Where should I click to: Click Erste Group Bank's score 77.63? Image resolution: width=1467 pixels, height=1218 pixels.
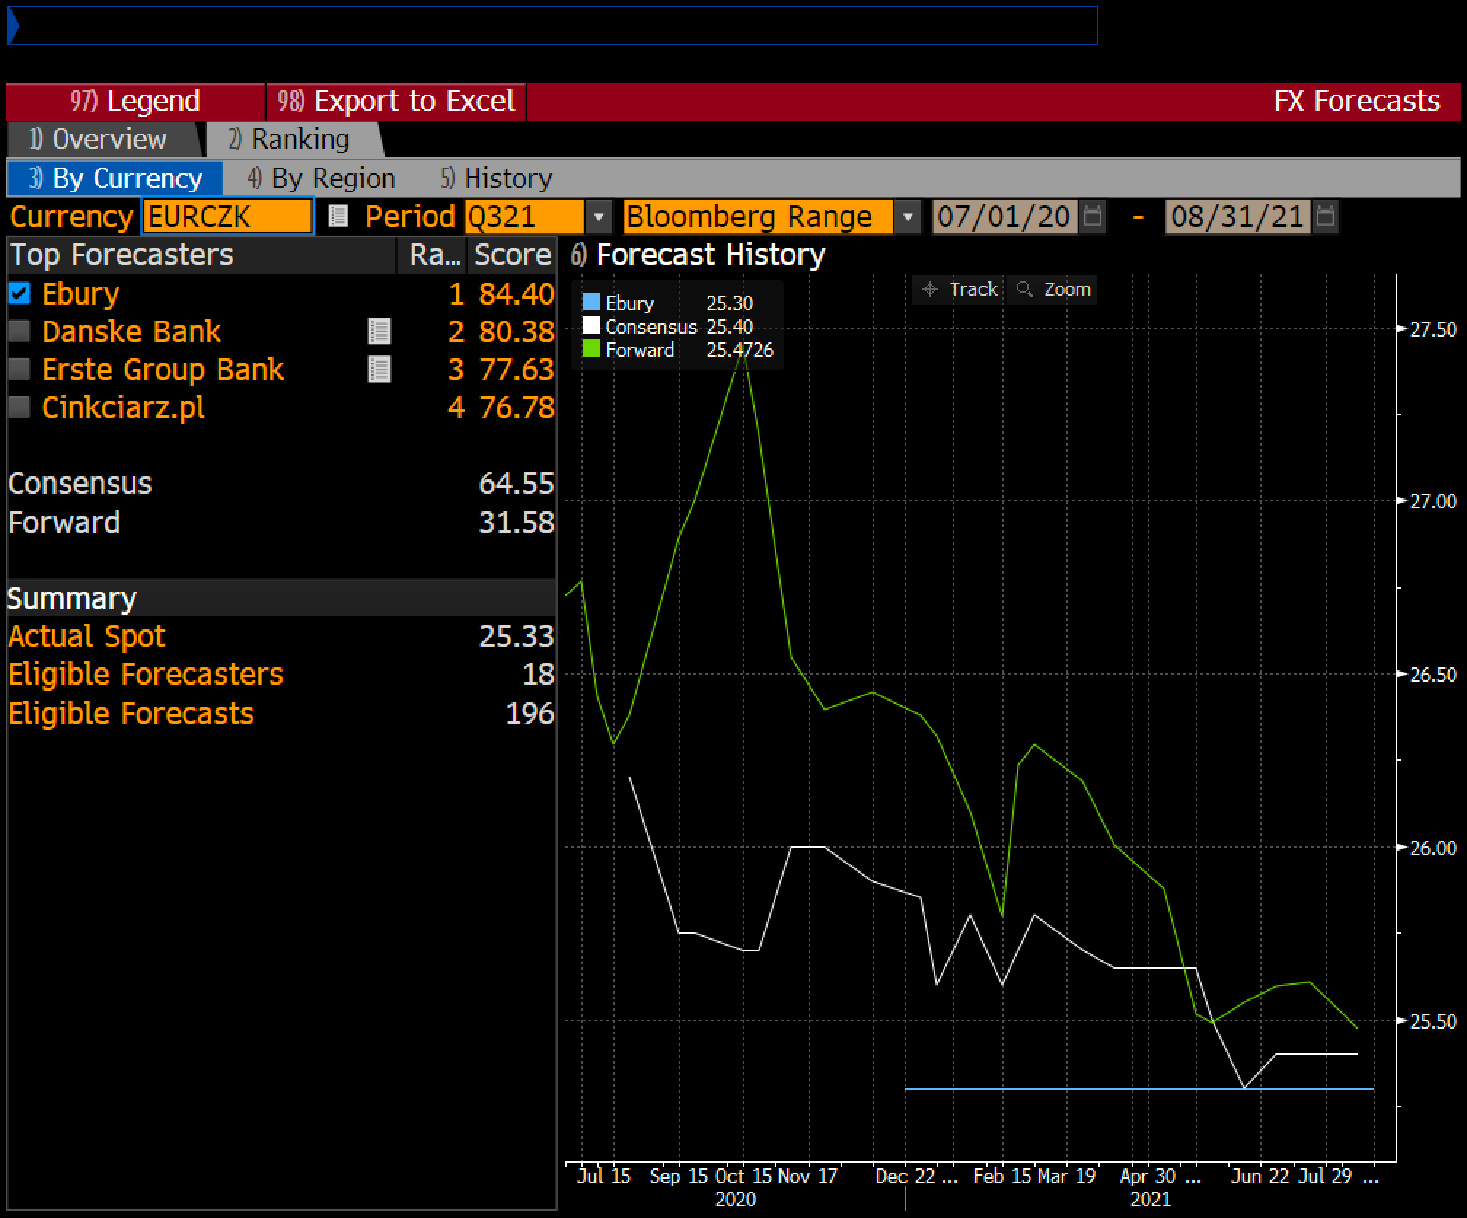pos(516,369)
